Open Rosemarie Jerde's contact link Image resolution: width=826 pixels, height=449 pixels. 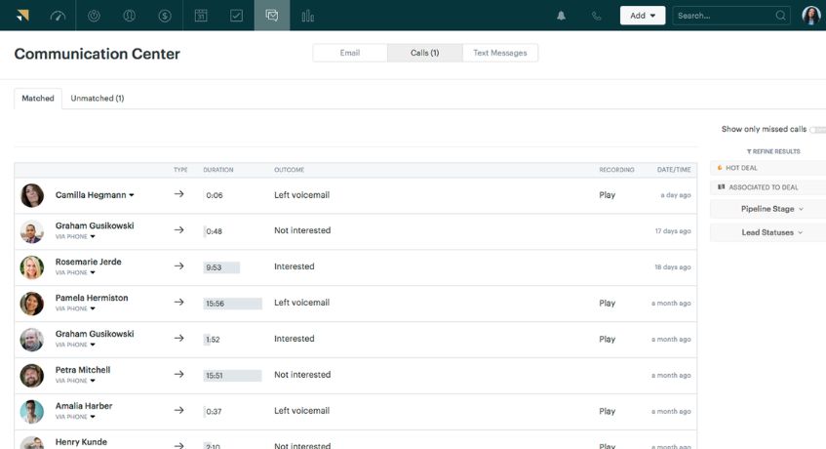click(x=87, y=262)
